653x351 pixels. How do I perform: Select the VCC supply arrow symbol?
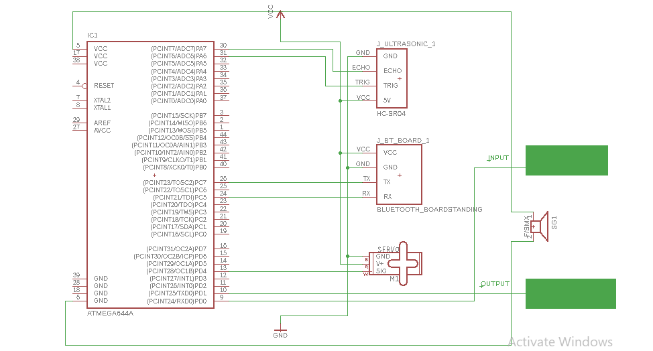[x=281, y=15]
